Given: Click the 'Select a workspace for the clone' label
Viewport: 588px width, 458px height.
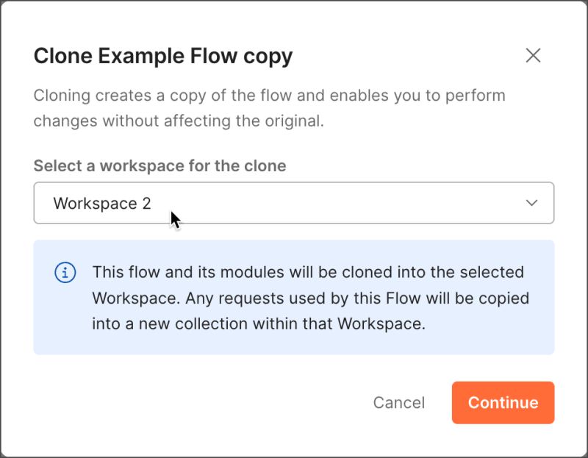Looking at the screenshot, I should (159, 165).
